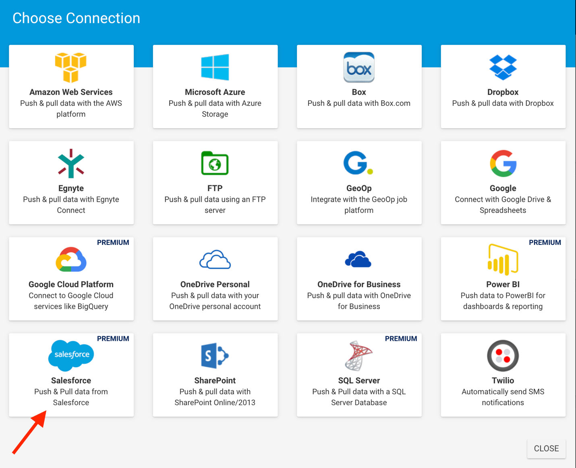Close the Choose Connection dialog
Image resolution: width=576 pixels, height=468 pixels.
pos(546,449)
